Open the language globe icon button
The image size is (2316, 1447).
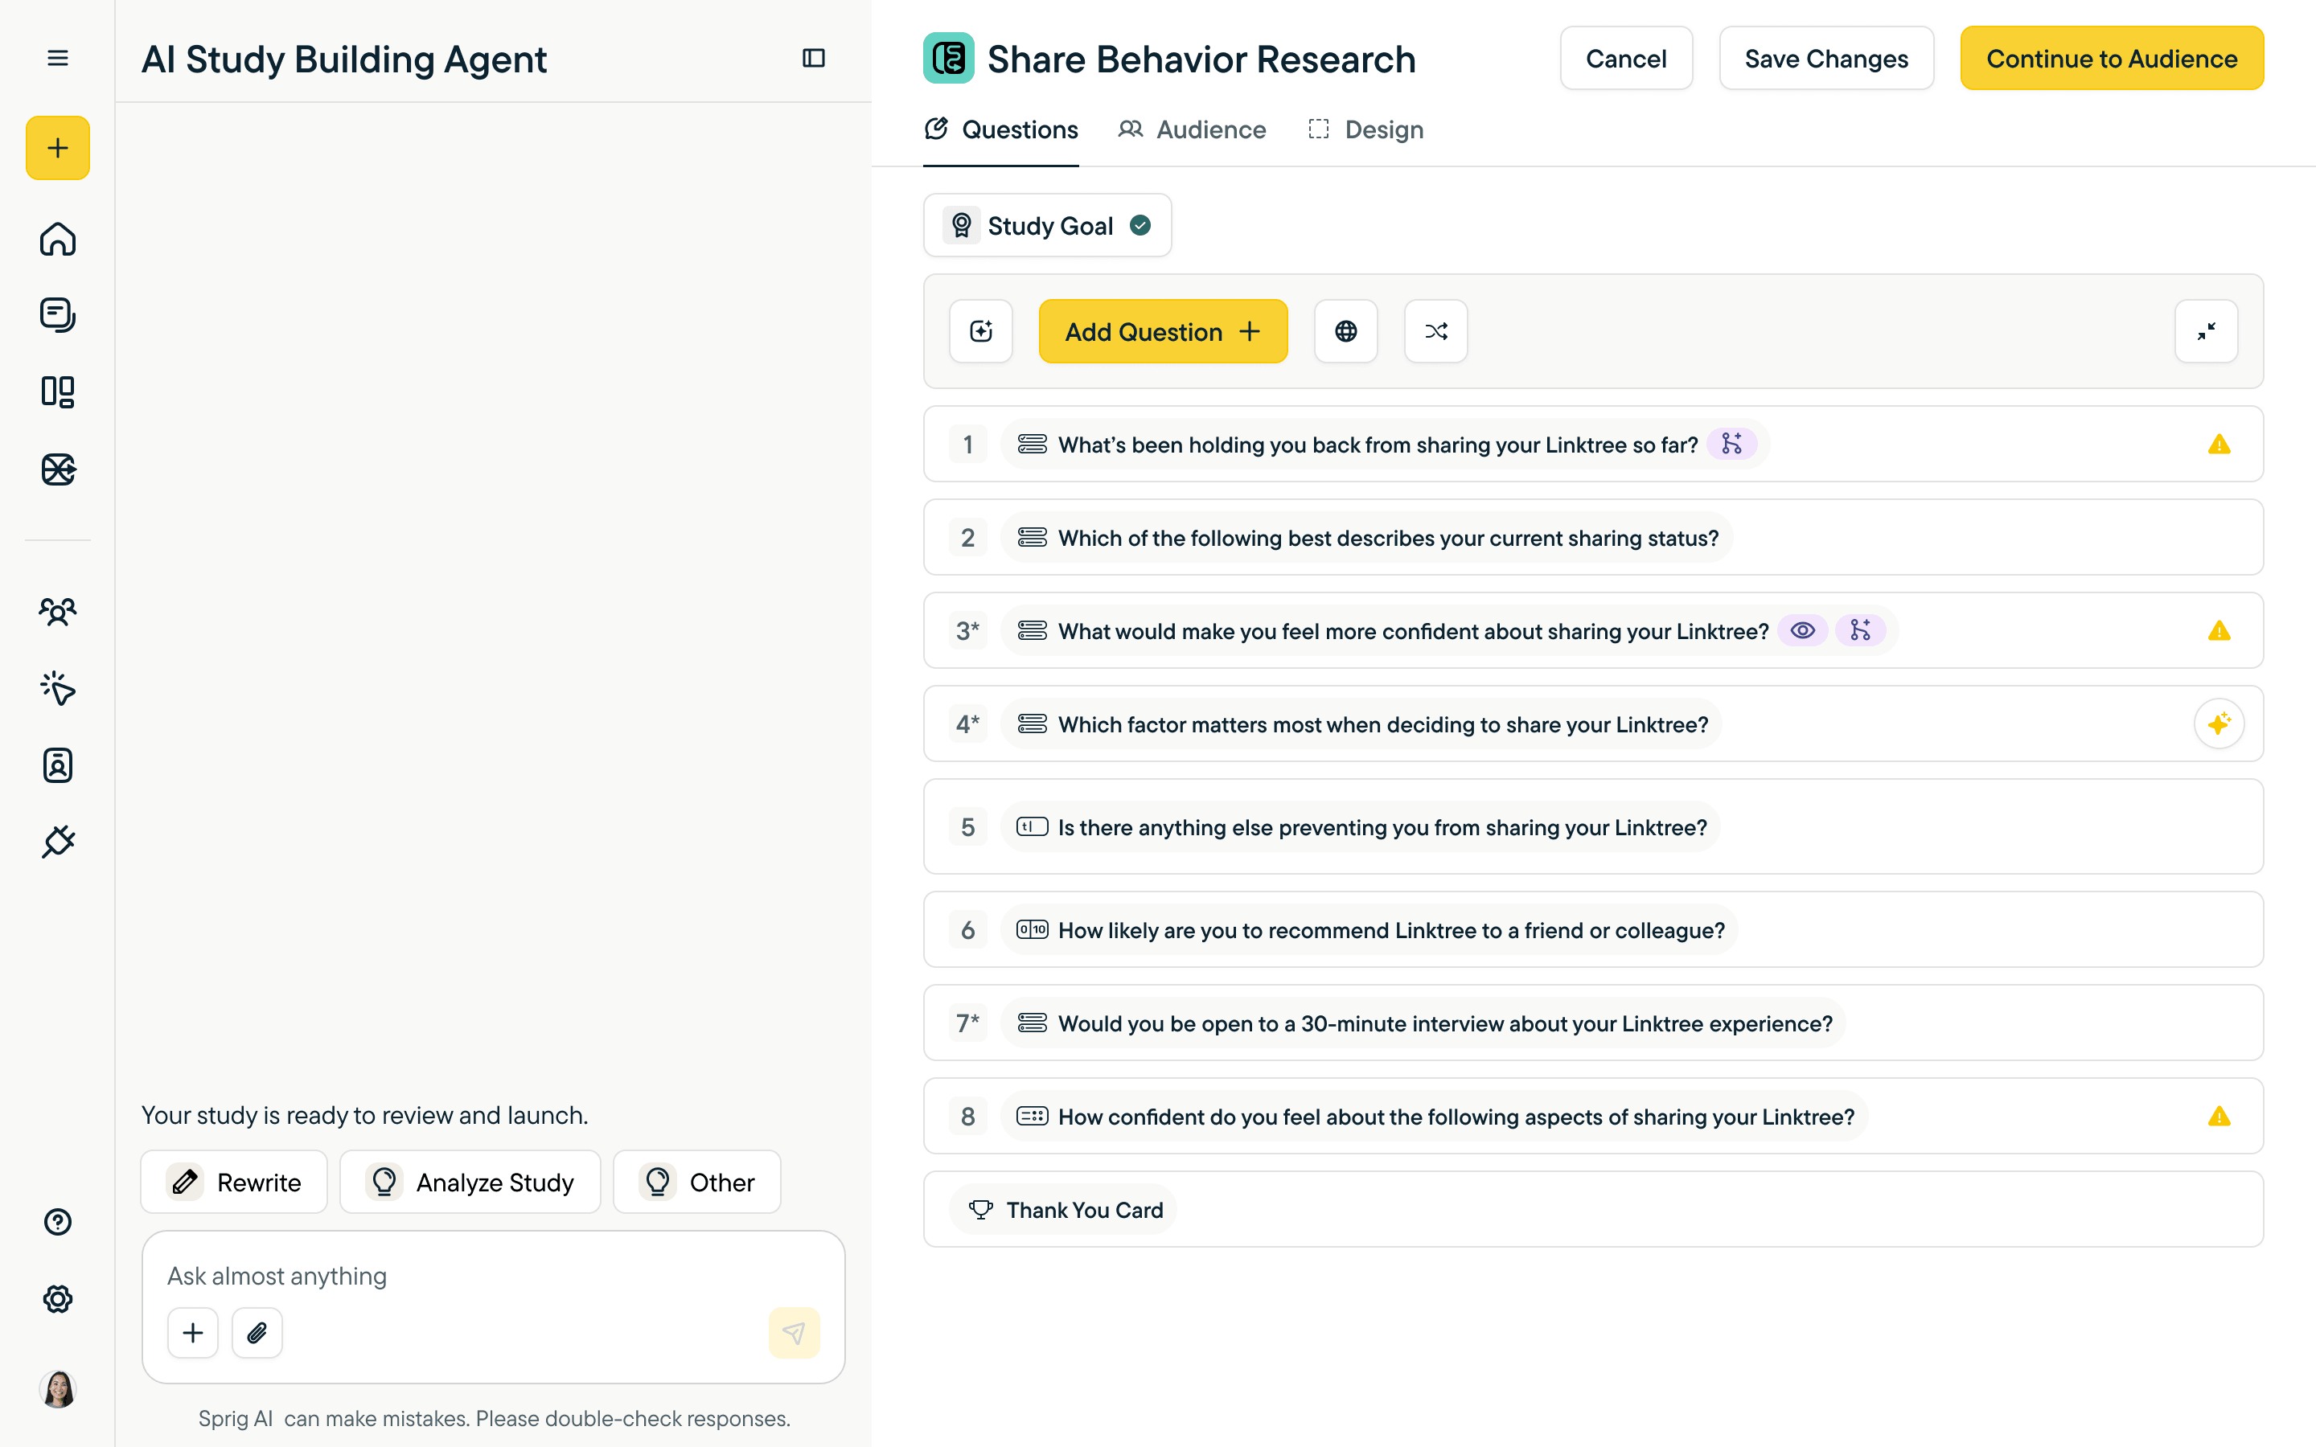[x=1345, y=331]
